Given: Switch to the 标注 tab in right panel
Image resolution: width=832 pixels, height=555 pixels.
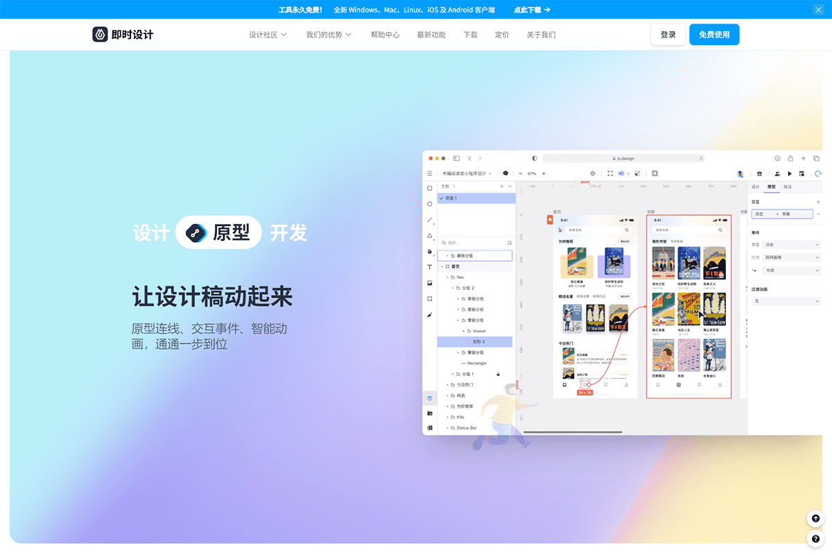Looking at the screenshot, I should pos(788,187).
